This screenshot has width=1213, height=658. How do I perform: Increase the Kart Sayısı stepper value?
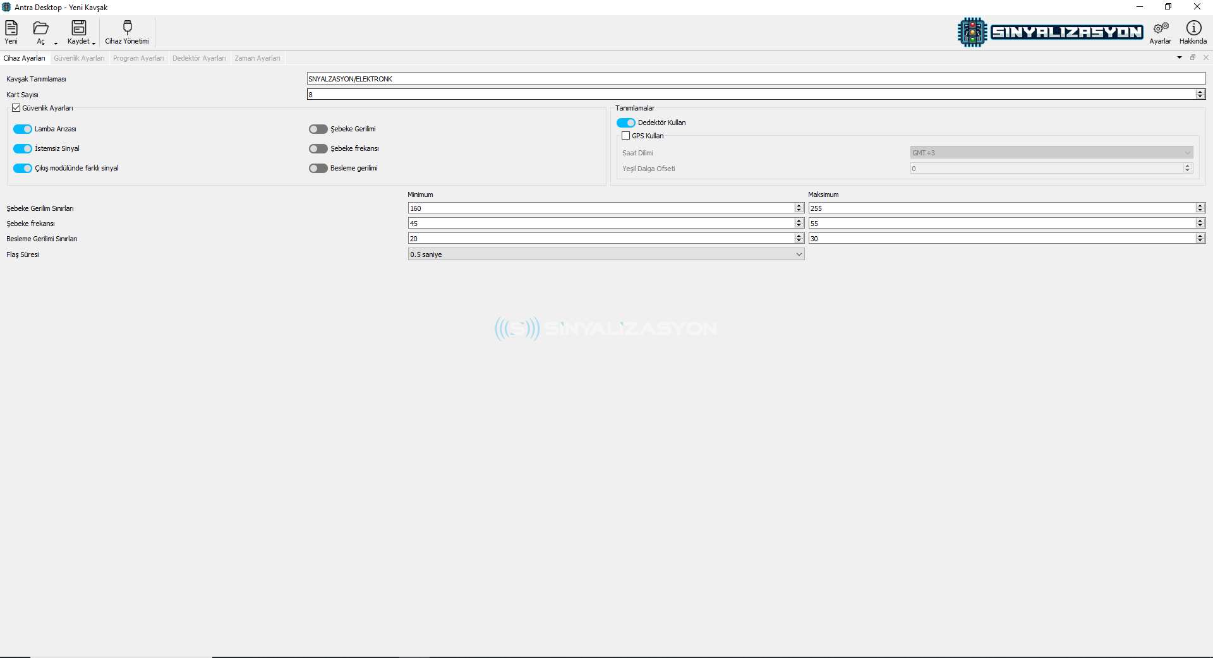pos(1200,92)
